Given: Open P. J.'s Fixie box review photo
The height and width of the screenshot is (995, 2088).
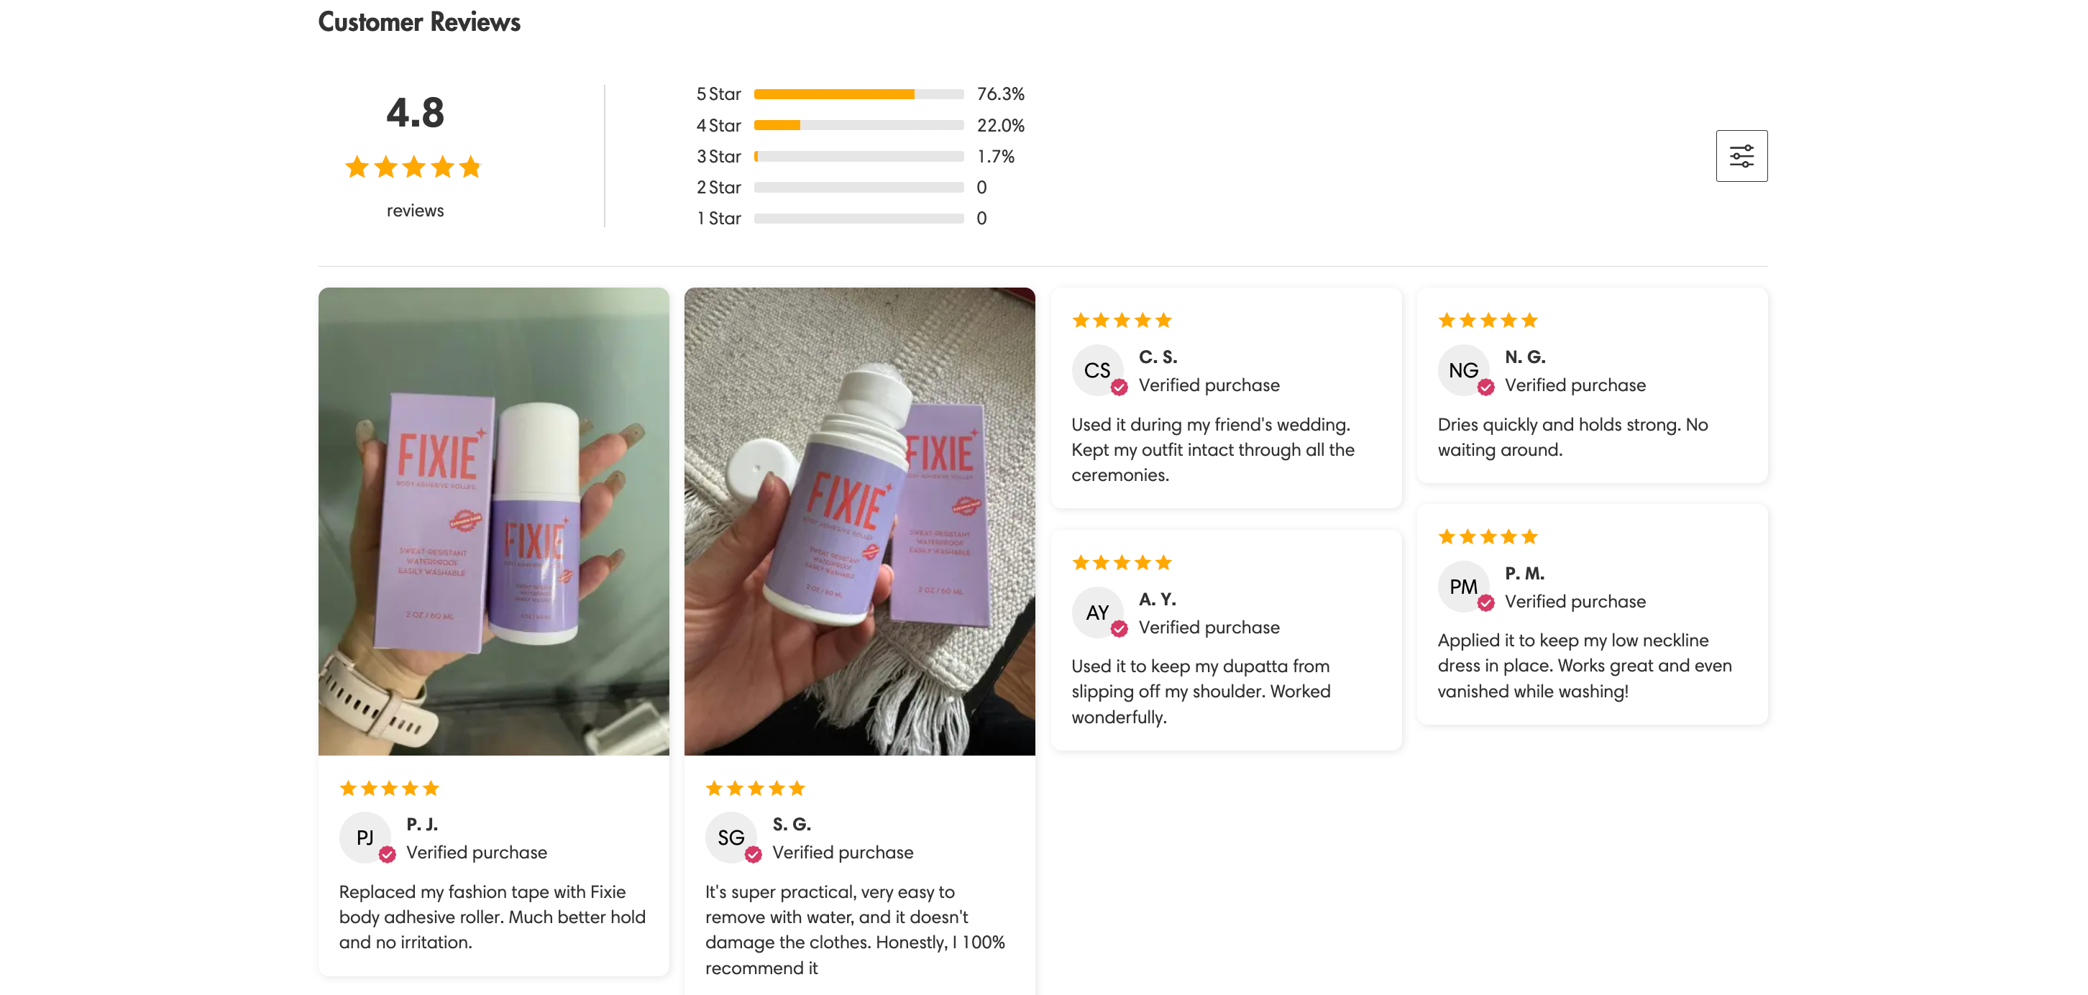Looking at the screenshot, I should coord(494,521).
